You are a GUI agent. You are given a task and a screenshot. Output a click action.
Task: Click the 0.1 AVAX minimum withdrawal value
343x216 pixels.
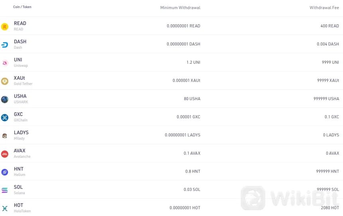click(x=192, y=153)
